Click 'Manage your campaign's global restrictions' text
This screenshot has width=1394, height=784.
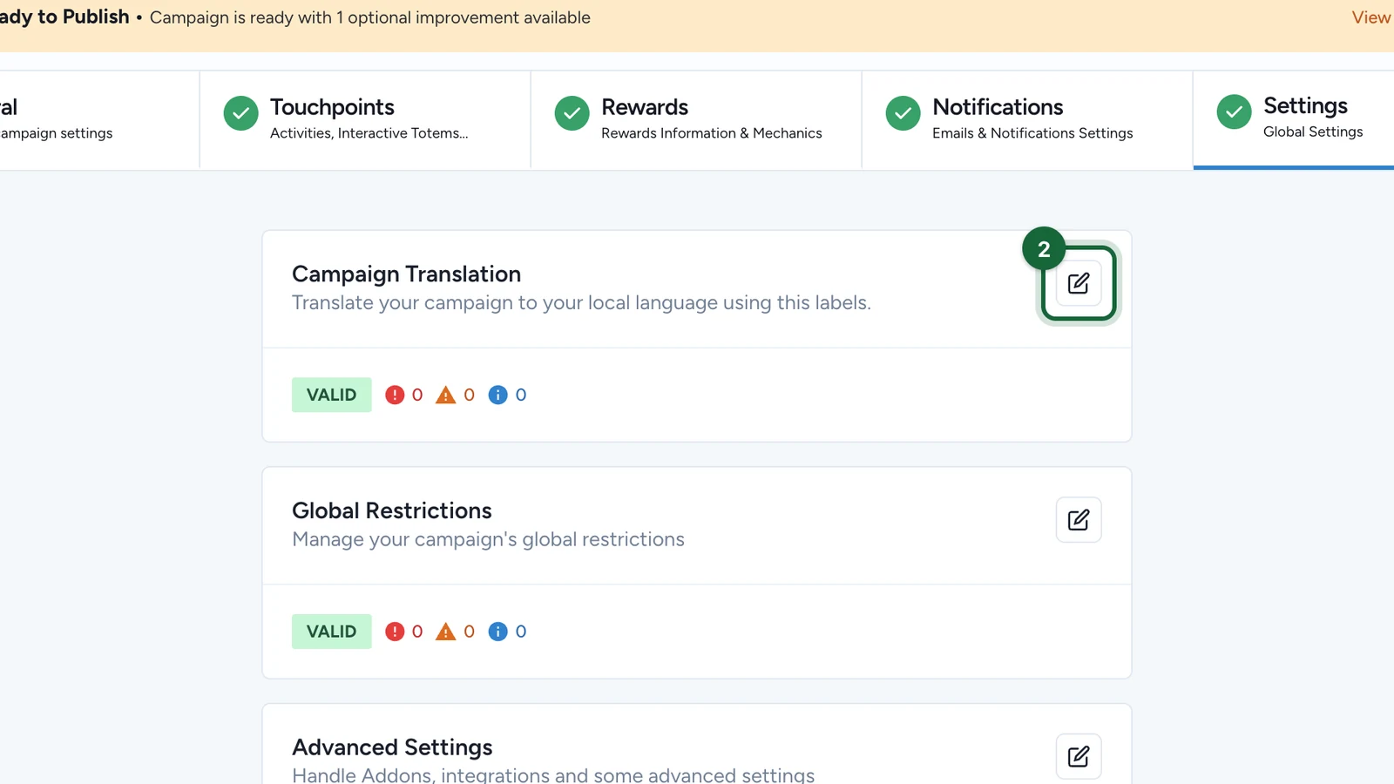[x=489, y=540]
